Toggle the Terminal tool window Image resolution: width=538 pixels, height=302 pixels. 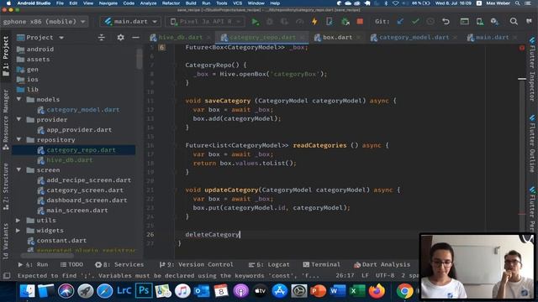(x=321, y=265)
